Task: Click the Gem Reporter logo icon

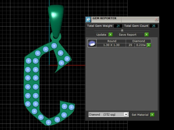Action: (x=88, y=19)
